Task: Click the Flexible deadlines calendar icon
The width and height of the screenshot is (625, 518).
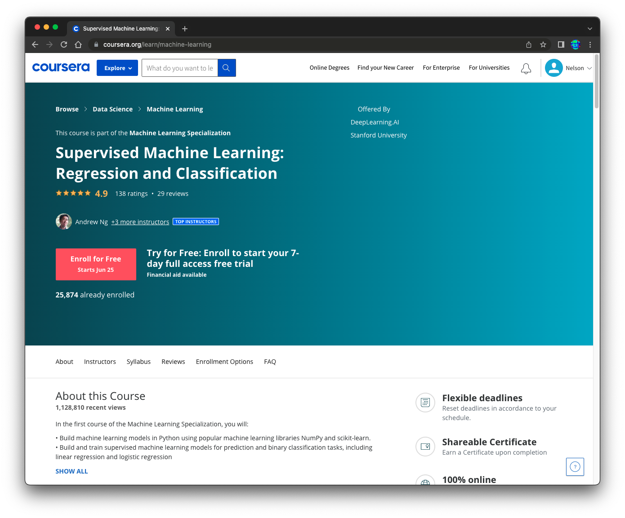Action: point(425,403)
